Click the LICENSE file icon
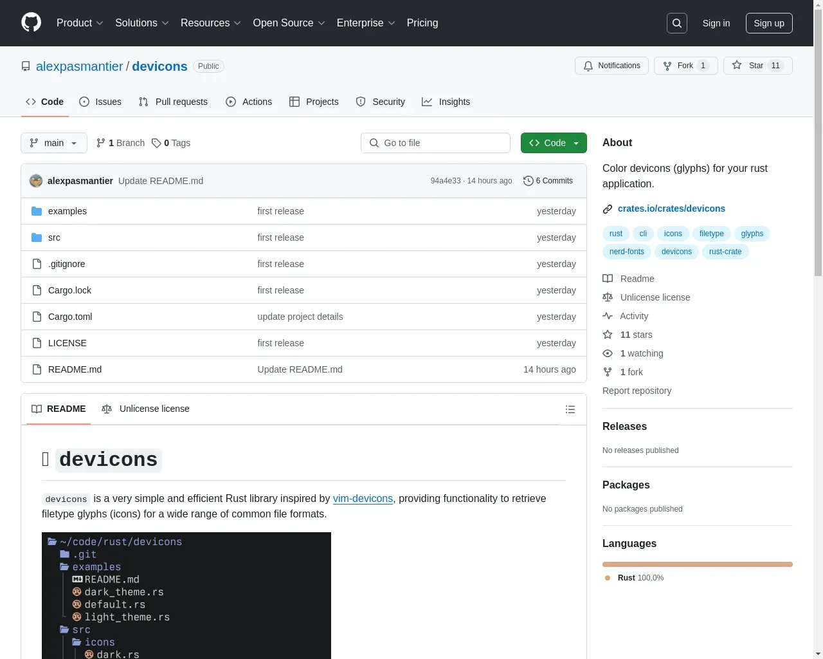 37,343
